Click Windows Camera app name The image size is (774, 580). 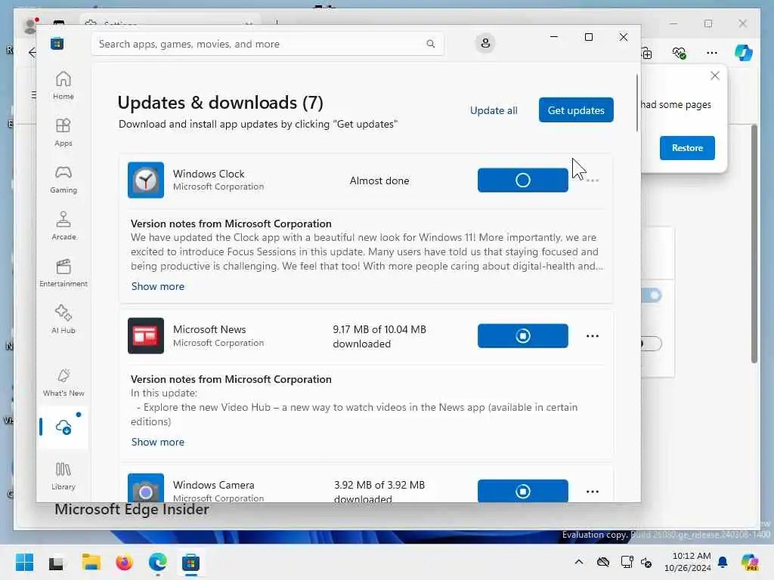pyautogui.click(x=214, y=486)
